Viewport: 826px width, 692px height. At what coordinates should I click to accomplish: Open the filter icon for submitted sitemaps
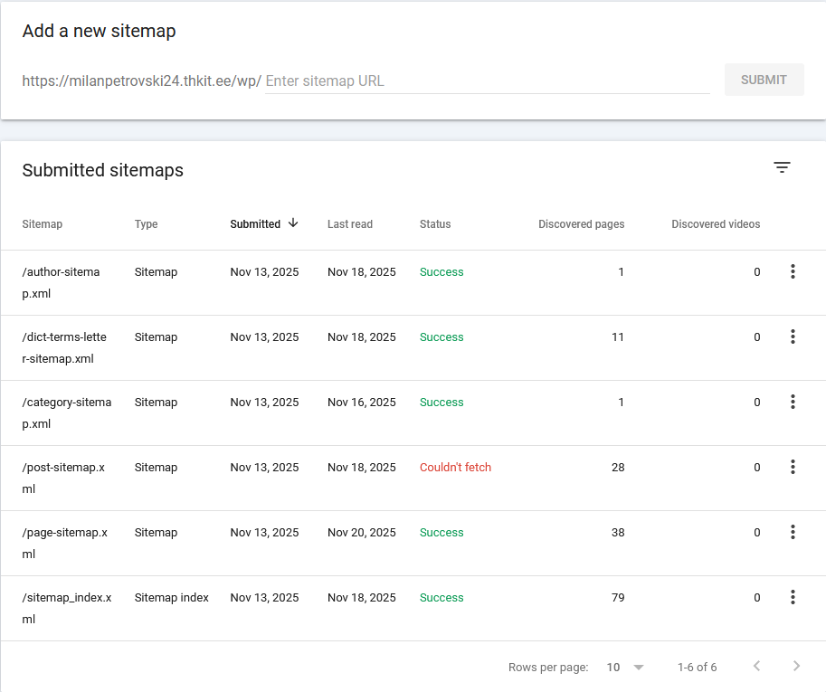tap(782, 167)
